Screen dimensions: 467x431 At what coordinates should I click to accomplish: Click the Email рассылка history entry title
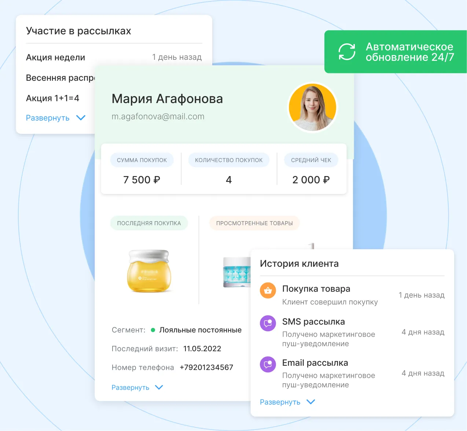tap(315, 363)
